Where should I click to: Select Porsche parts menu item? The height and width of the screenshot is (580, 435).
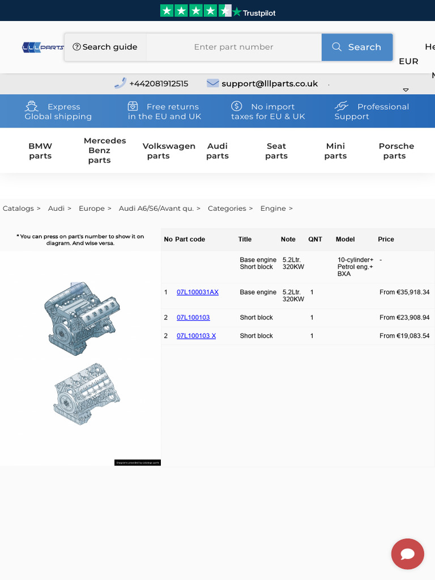coord(396,151)
